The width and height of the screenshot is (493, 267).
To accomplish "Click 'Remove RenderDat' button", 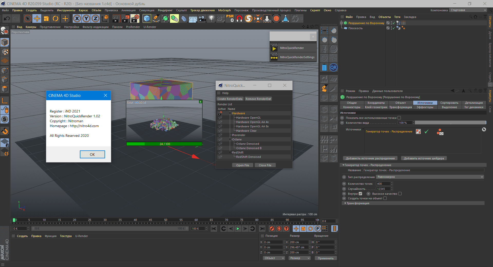I will click(x=258, y=99).
